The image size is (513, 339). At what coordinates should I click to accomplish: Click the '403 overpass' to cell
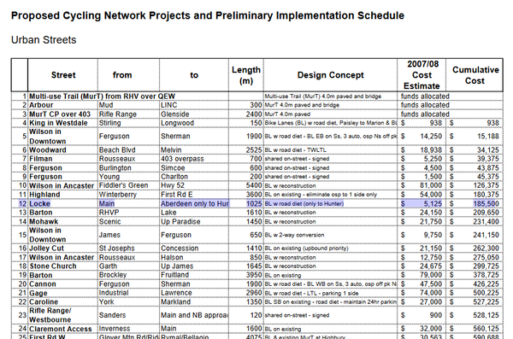point(194,159)
